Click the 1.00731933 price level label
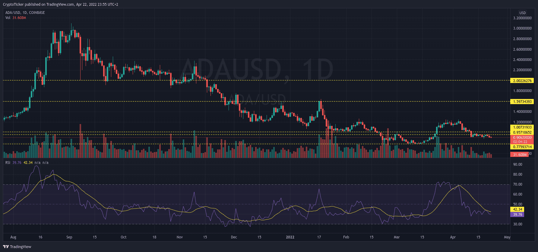 (522, 127)
